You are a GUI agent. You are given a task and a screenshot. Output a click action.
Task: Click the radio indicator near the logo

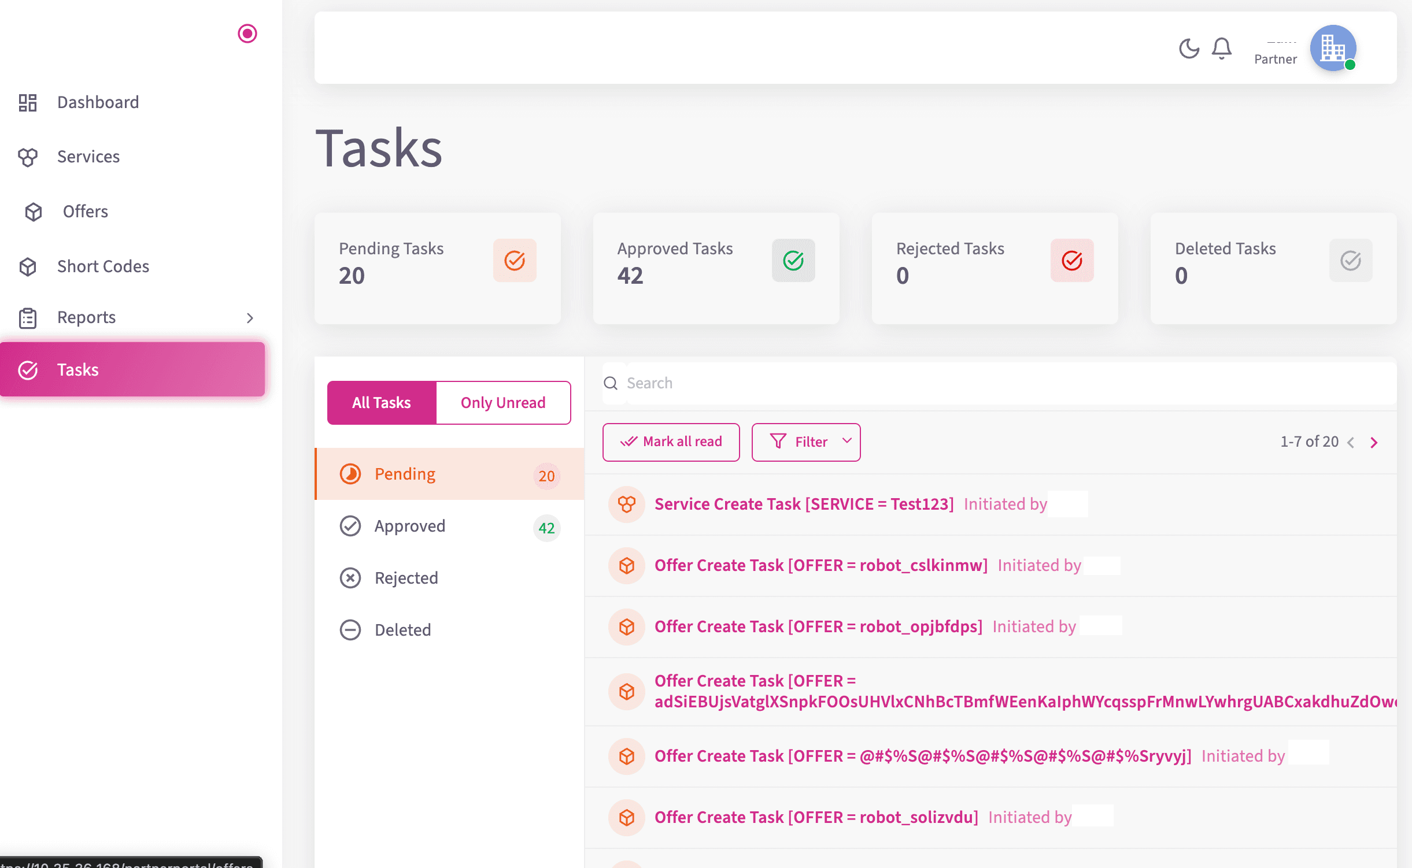tap(248, 34)
